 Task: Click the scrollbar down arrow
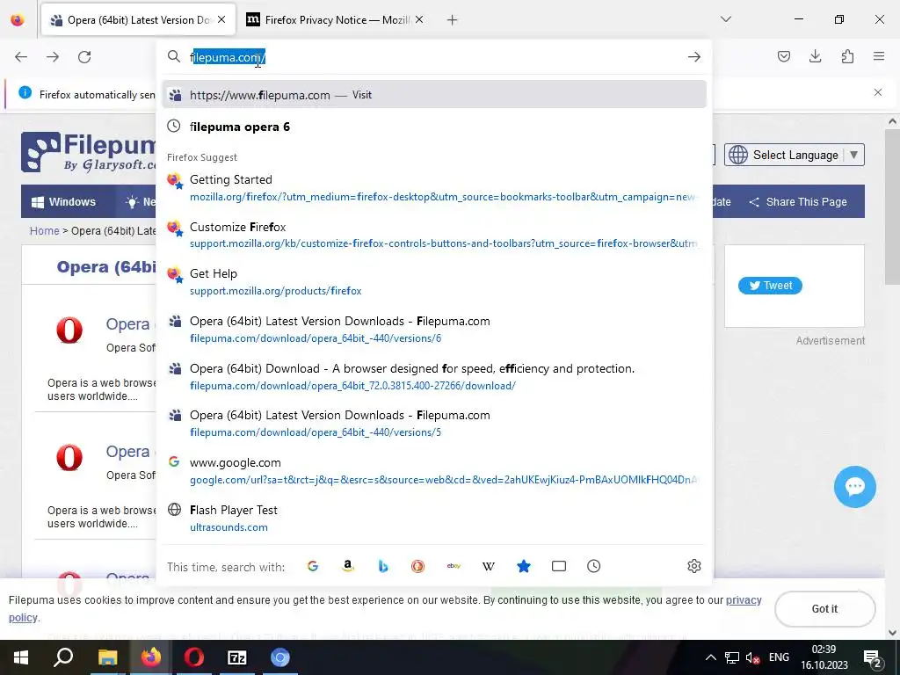coord(892,633)
